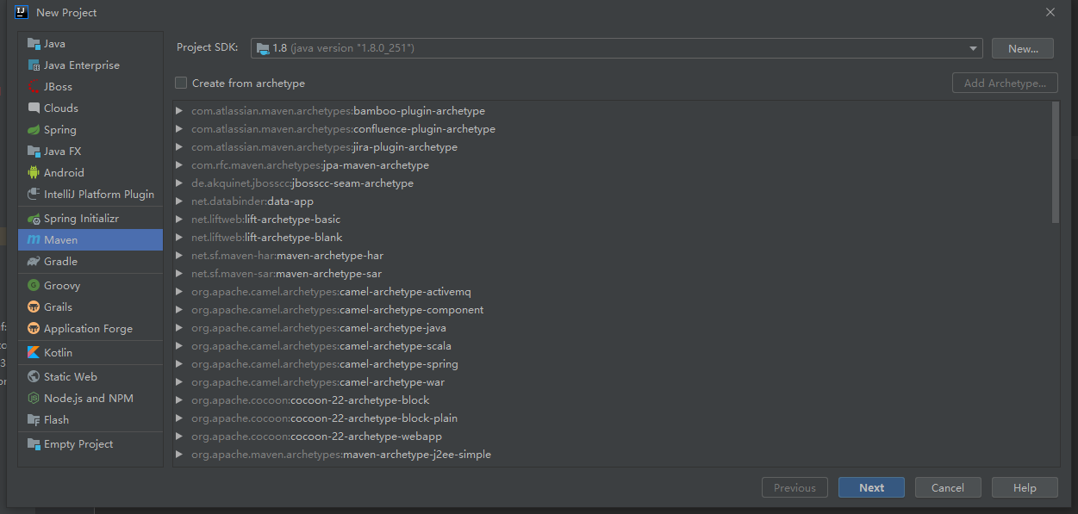Click the IntelliJ Platform Plugin icon
The height and width of the screenshot is (514, 1078).
(34, 195)
